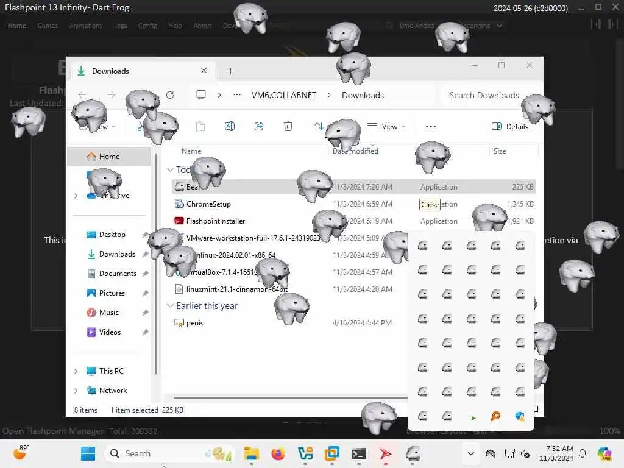Open Desktop in the sidebar
The width and height of the screenshot is (624, 468).
click(112, 235)
